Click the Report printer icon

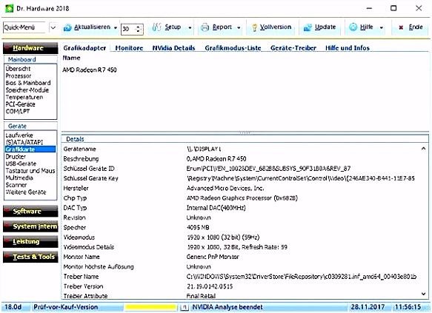[x=205, y=27]
